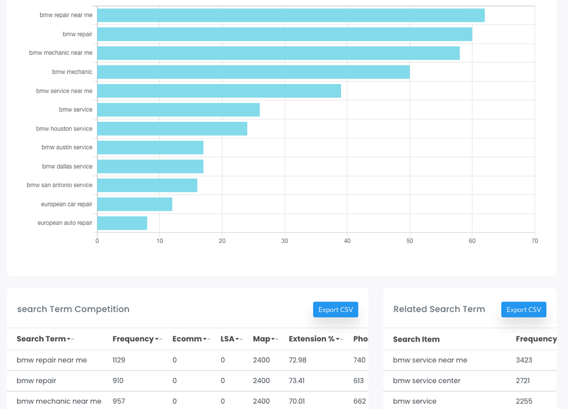Sort table by Map column
The width and height of the screenshot is (568, 409).
pos(265,339)
